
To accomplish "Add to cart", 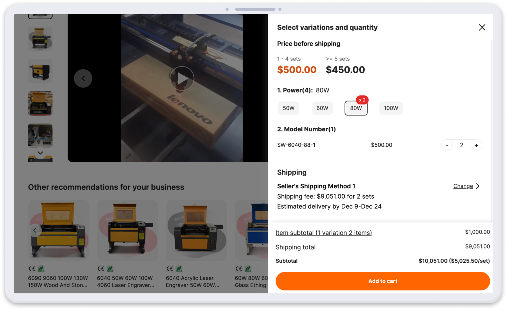I will point(383,281).
